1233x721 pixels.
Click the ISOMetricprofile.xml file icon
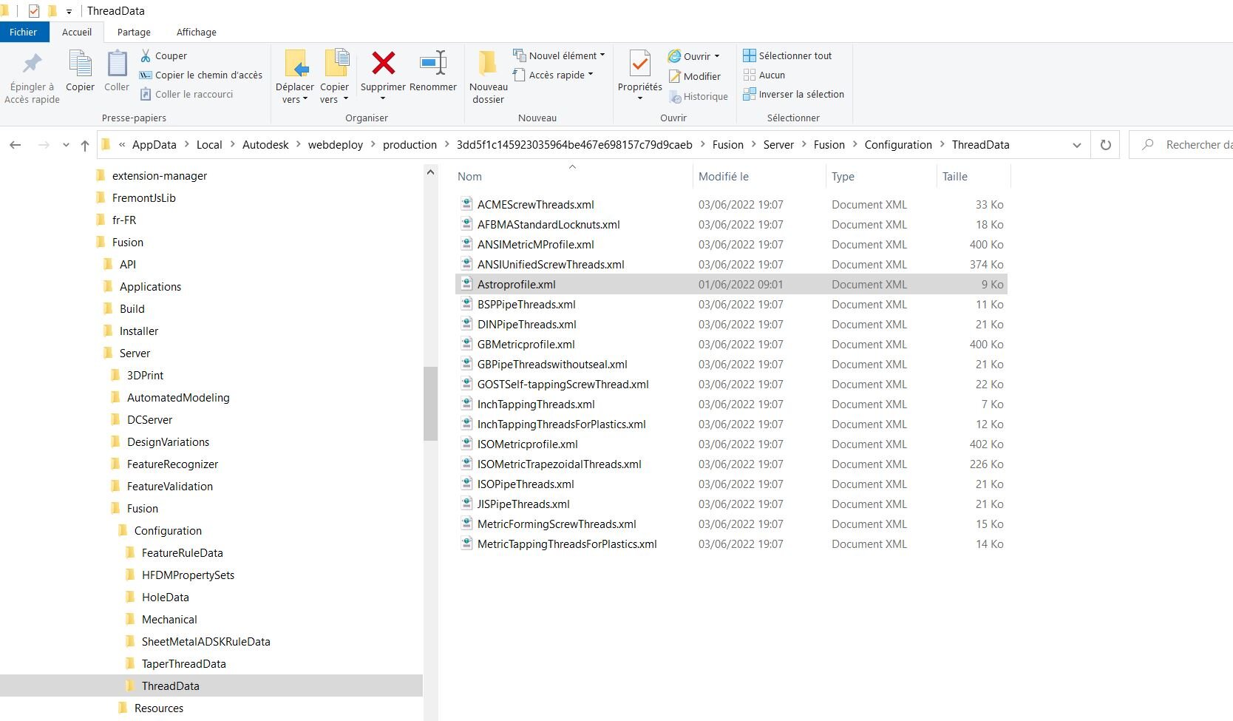pos(466,444)
